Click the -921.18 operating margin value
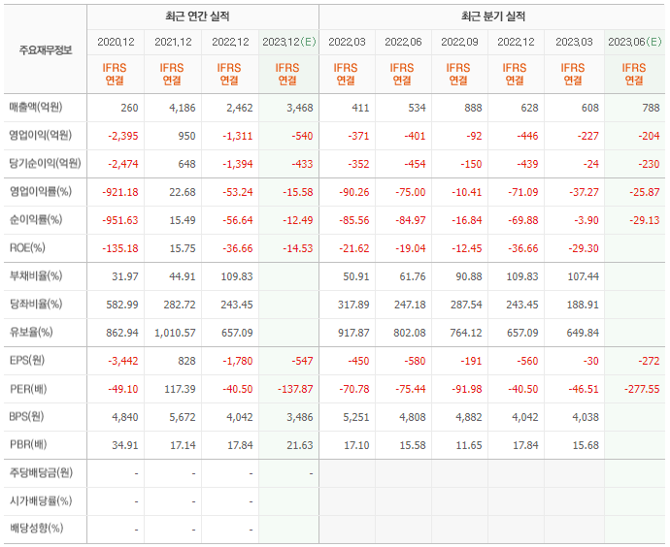 coord(120,192)
